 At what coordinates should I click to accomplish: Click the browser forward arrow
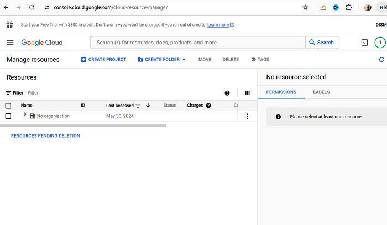pos(19,7)
